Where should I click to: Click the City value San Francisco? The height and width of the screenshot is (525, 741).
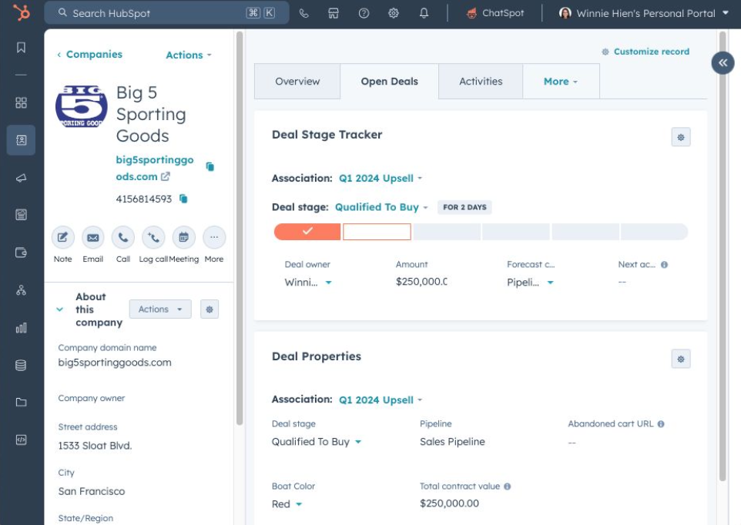(x=92, y=491)
